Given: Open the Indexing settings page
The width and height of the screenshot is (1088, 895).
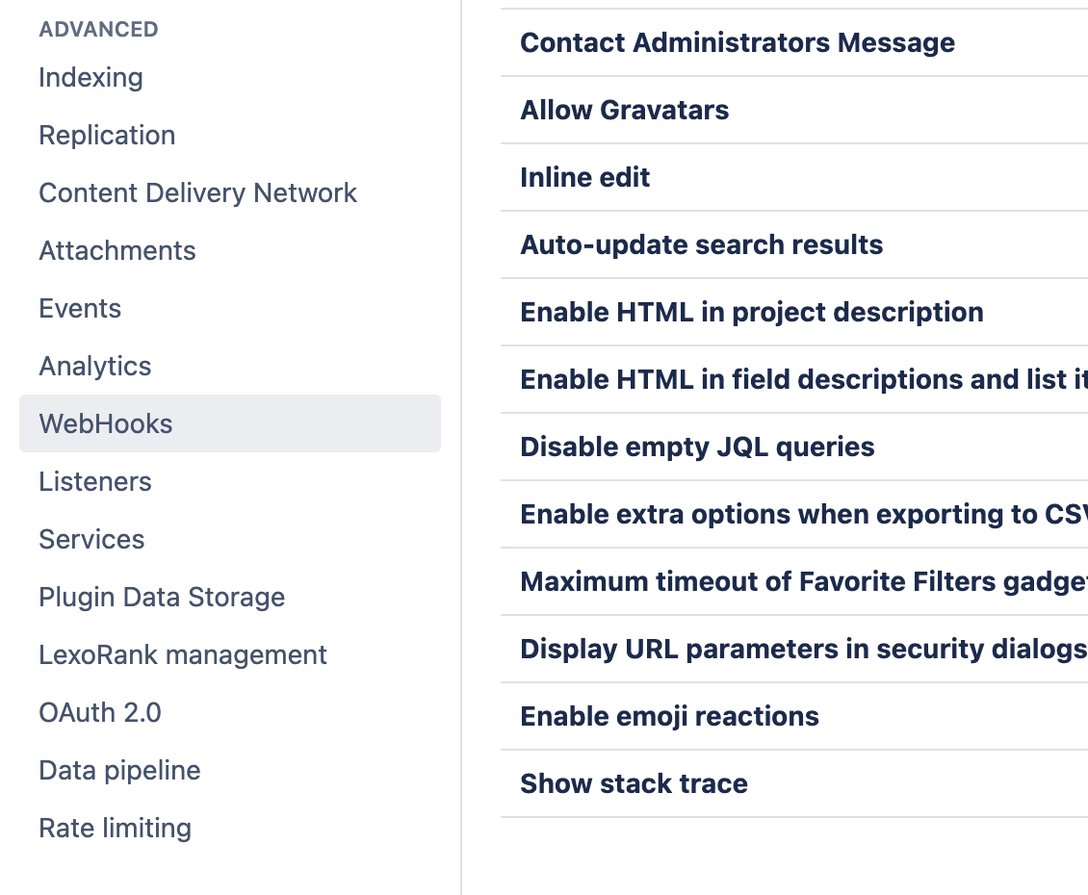Looking at the screenshot, I should pyautogui.click(x=91, y=78).
